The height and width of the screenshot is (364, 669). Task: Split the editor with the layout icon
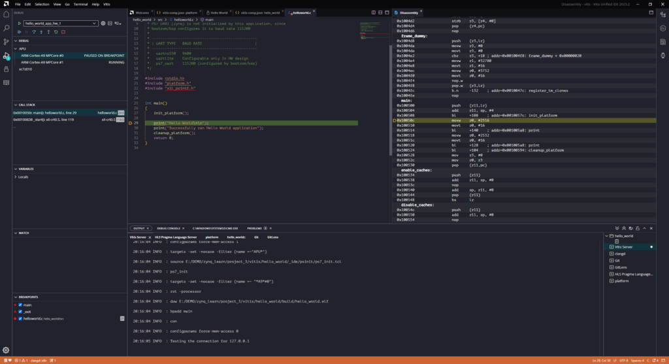tap(373, 13)
